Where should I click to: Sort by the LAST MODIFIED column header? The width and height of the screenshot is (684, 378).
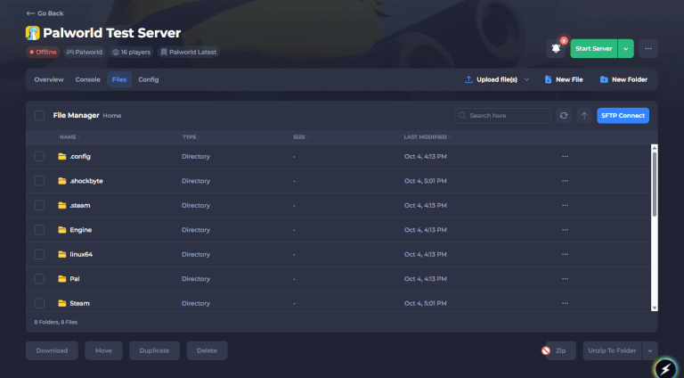427,137
